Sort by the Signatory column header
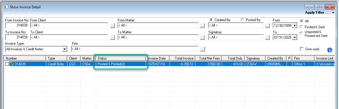The height and width of the screenshot is (109, 339). click(255, 58)
